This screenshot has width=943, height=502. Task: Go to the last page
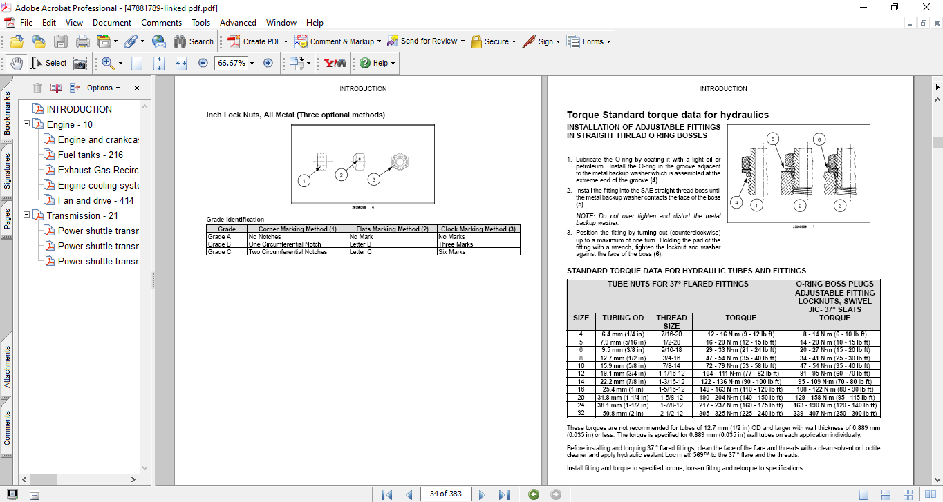[x=504, y=494]
